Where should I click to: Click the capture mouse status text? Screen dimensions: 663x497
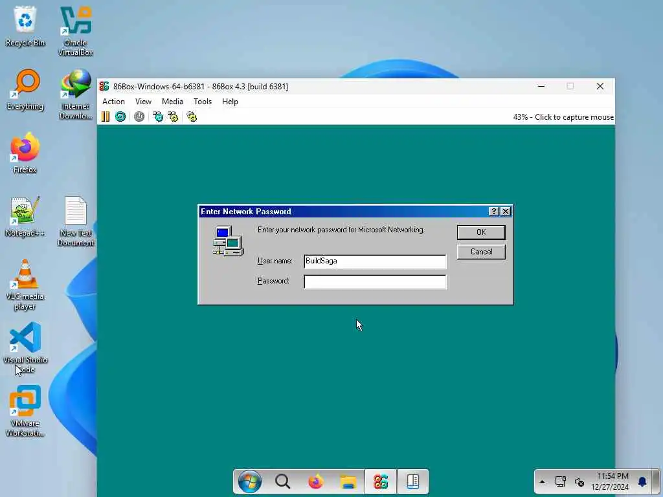click(x=563, y=117)
